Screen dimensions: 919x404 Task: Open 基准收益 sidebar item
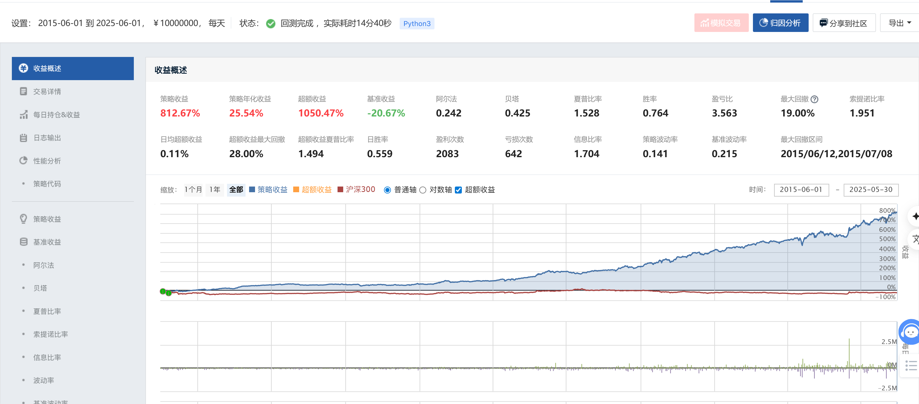[x=73, y=242]
